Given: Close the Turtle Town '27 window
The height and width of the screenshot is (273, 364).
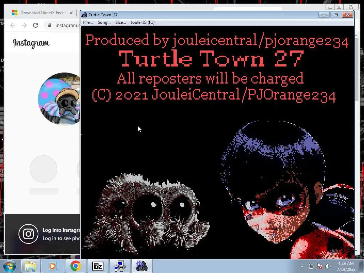Looking at the screenshot, I should click(x=347, y=15).
